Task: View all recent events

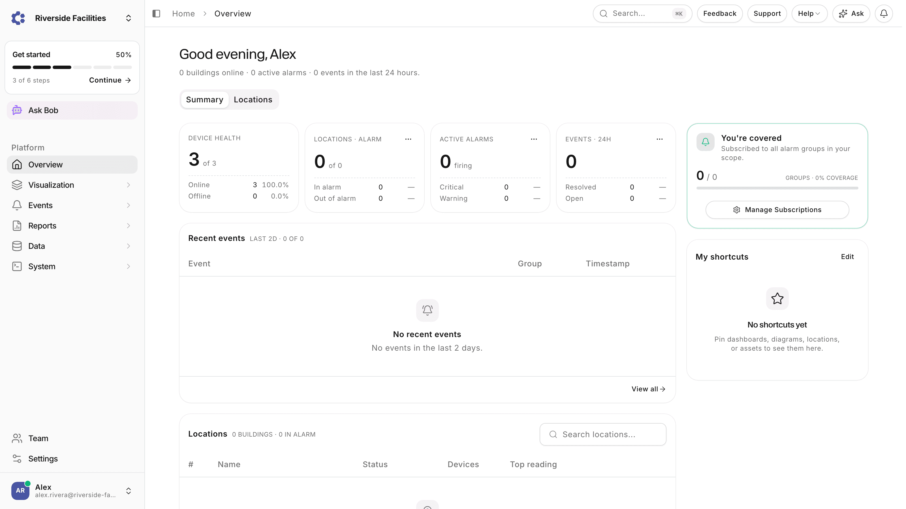Action: pos(648,389)
